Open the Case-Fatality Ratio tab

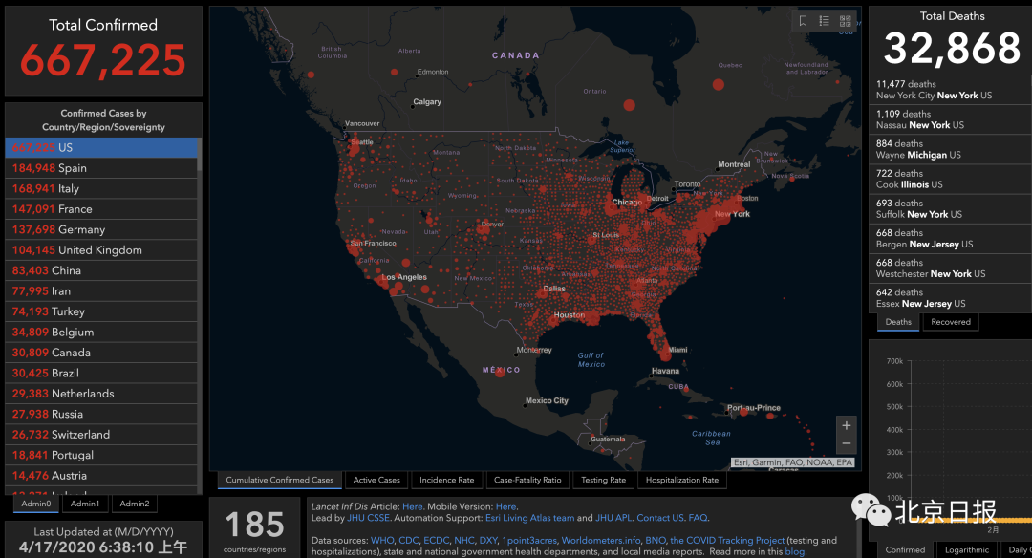(x=527, y=480)
